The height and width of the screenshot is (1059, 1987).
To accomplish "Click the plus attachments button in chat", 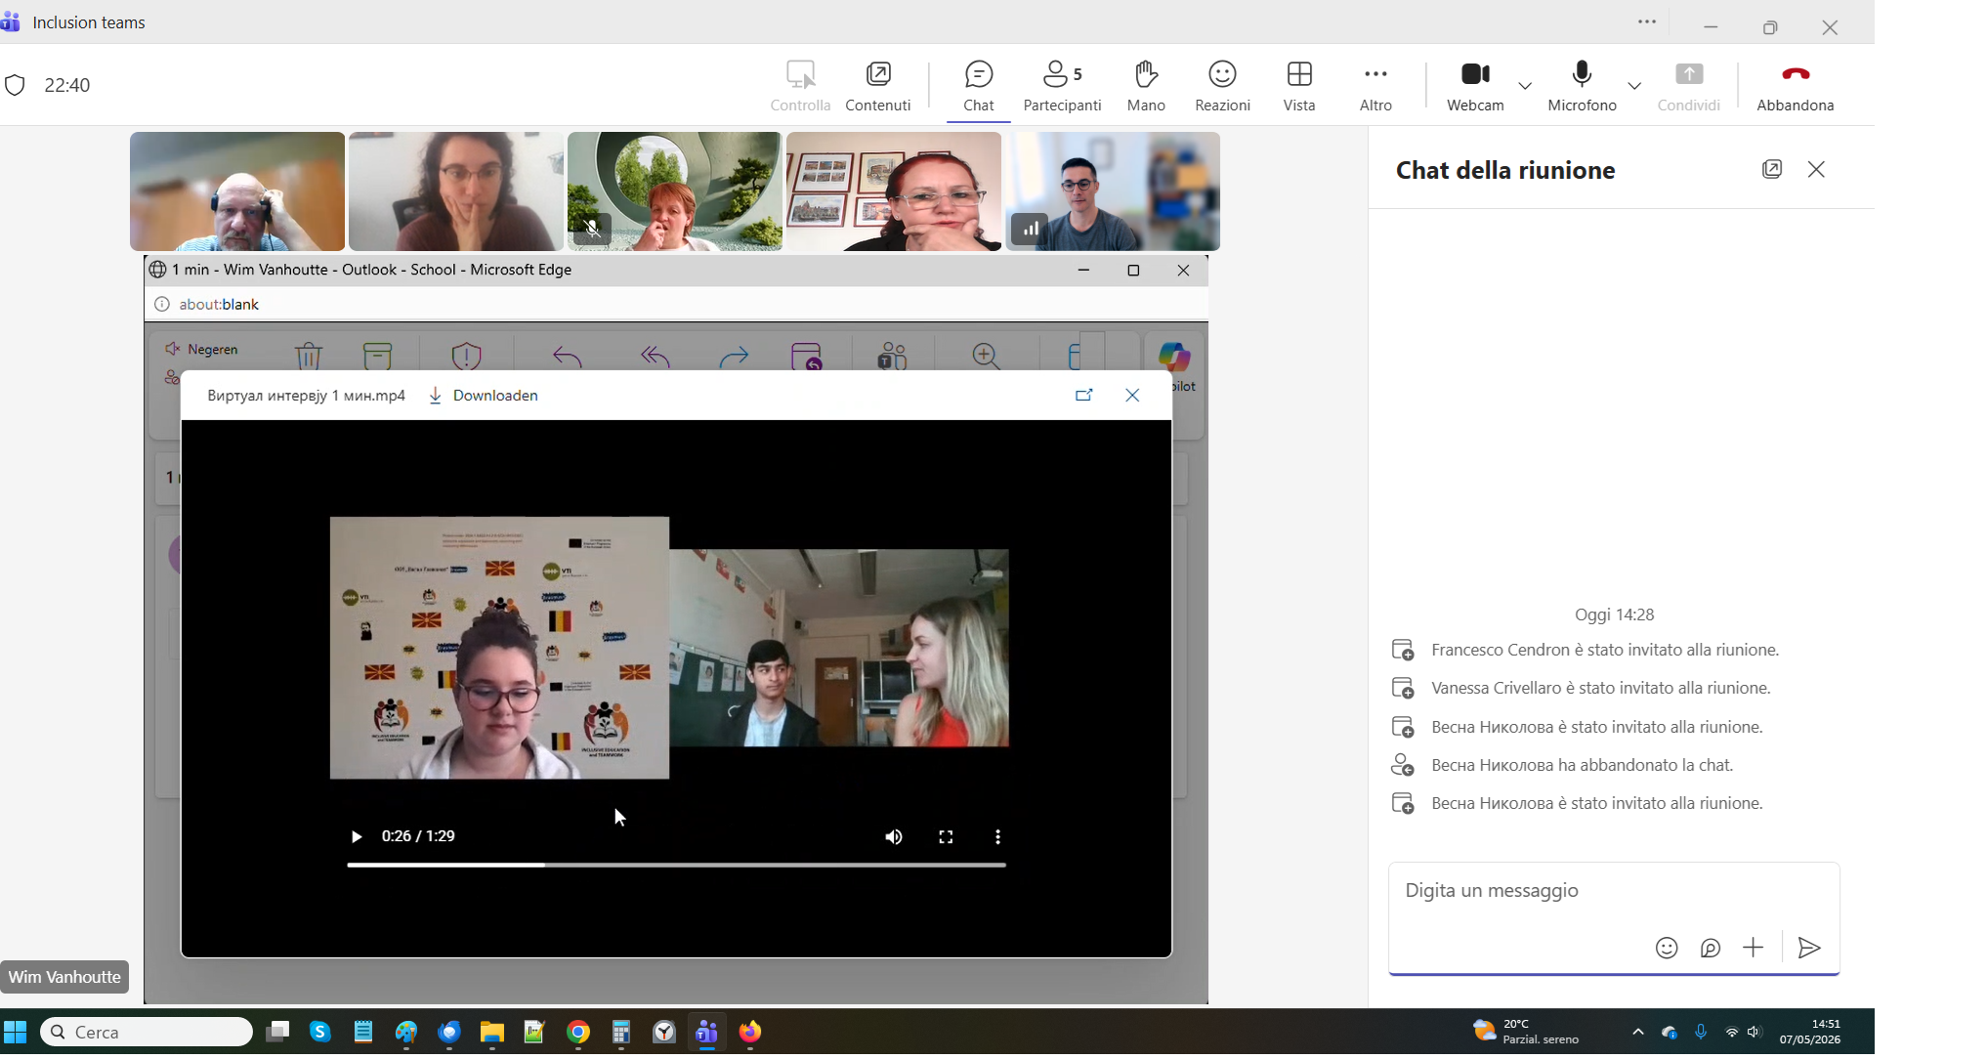I will (x=1753, y=948).
